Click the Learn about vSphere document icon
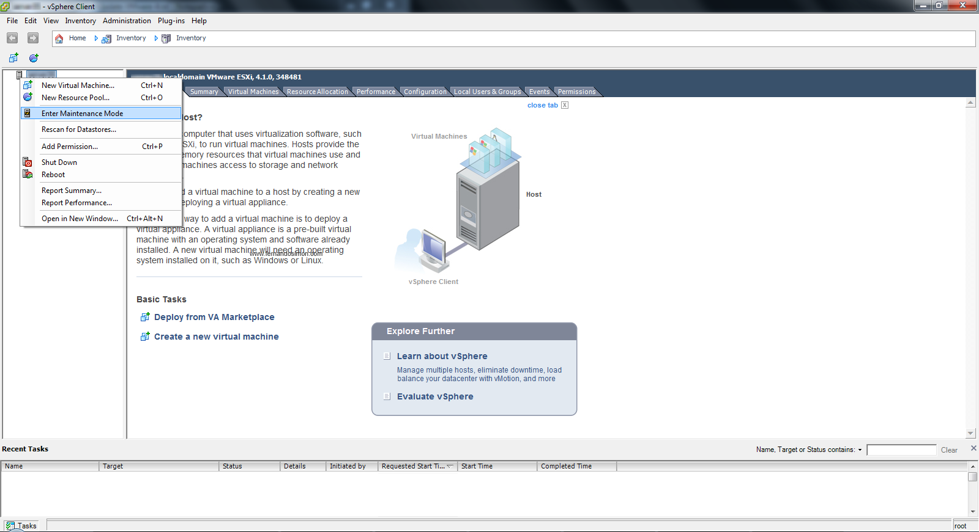The height and width of the screenshot is (532, 979). click(387, 356)
